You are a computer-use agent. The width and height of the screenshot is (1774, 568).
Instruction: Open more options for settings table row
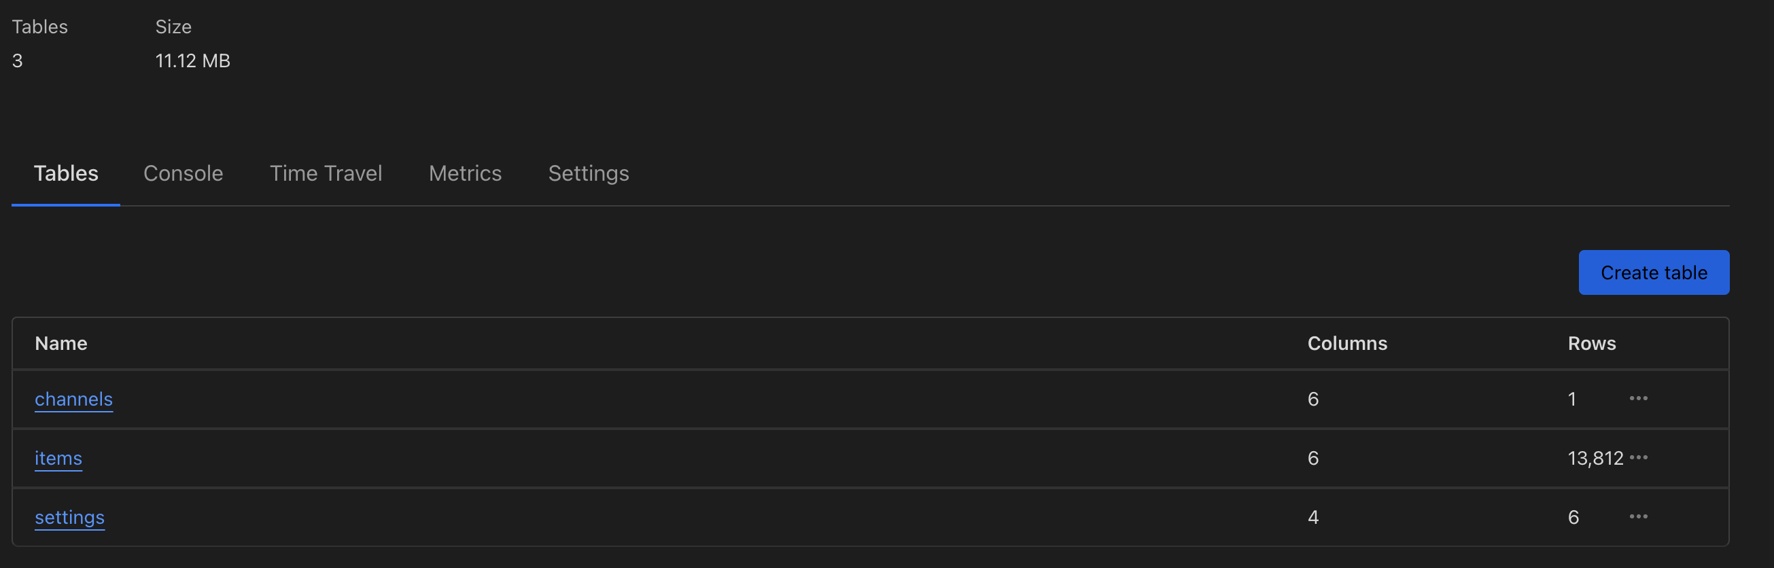[1638, 517]
